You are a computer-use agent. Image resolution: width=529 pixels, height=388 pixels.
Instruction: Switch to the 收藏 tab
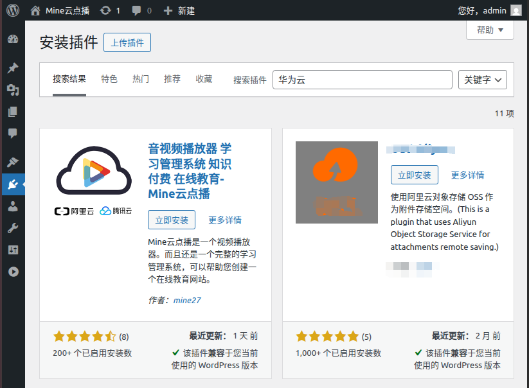pyautogui.click(x=204, y=79)
